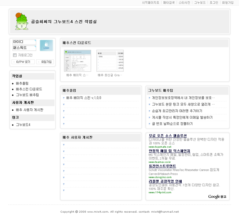
Task: Open post 배추 베이직 스킨 v.1.0.0
Action: coord(84,98)
